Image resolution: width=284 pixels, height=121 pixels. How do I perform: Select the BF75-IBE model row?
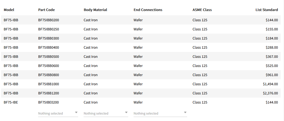11,102
